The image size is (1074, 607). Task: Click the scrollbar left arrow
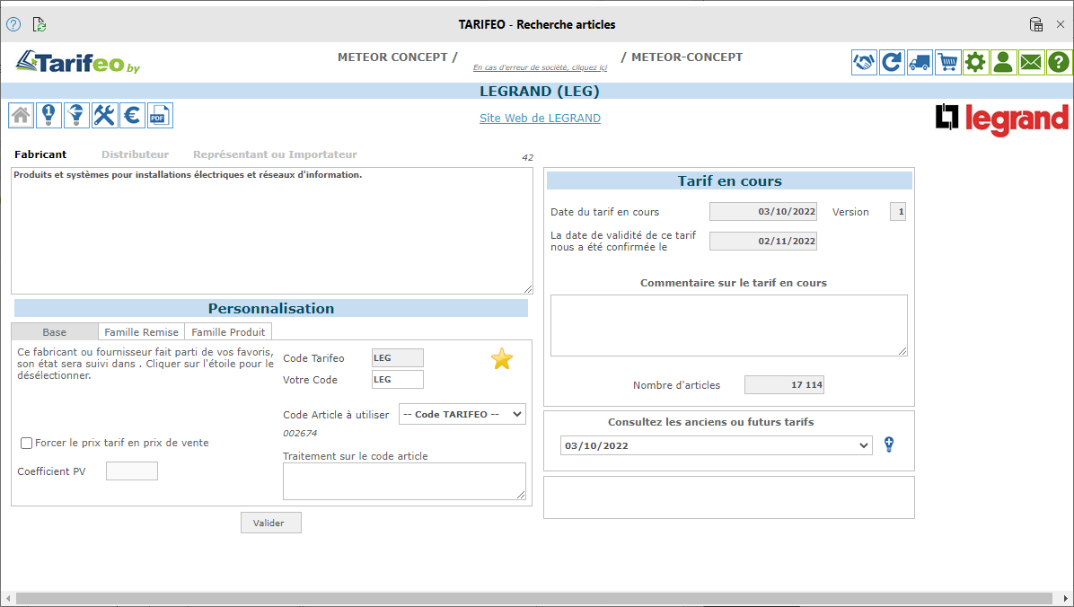(8, 599)
